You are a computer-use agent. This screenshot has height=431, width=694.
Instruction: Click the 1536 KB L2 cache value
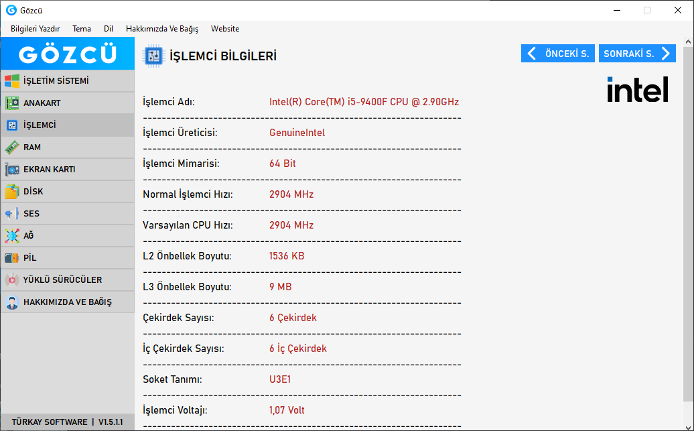tap(286, 256)
